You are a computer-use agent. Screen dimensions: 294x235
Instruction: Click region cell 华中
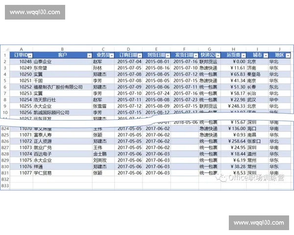click(279, 100)
